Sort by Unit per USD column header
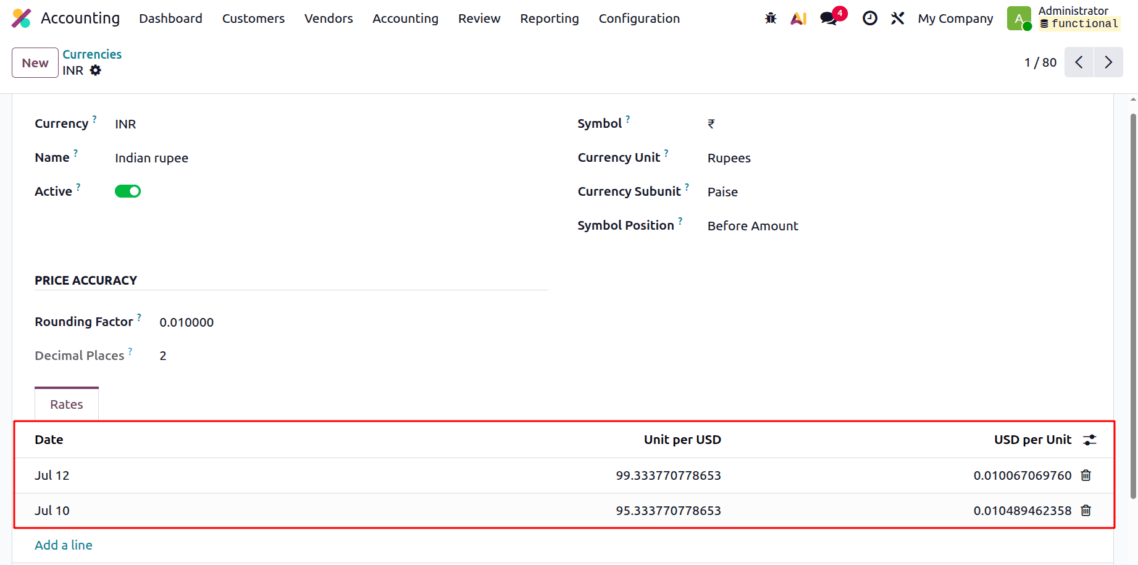This screenshot has width=1138, height=565. 682,440
